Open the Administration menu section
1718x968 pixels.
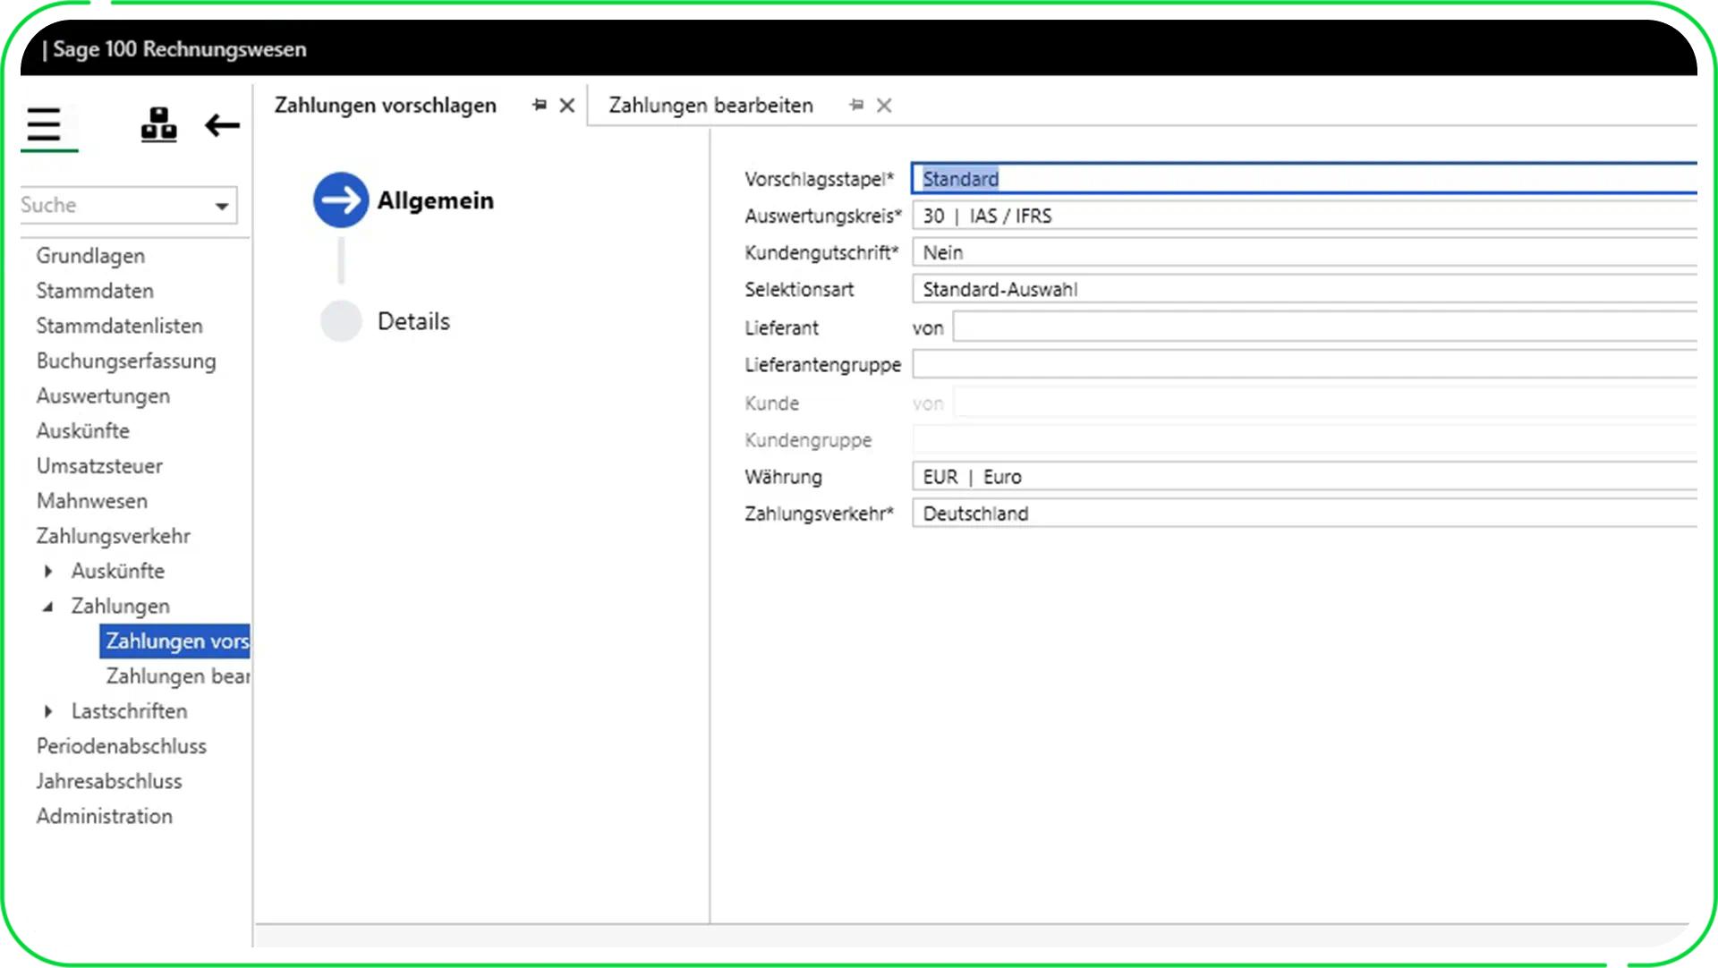(104, 816)
